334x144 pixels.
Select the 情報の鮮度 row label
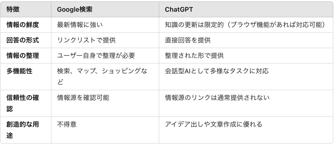23,25
